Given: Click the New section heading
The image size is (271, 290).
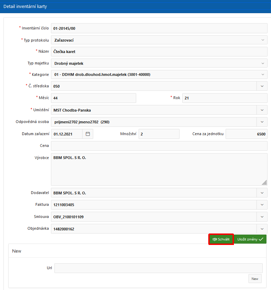Looking at the screenshot, I should [17, 251].
